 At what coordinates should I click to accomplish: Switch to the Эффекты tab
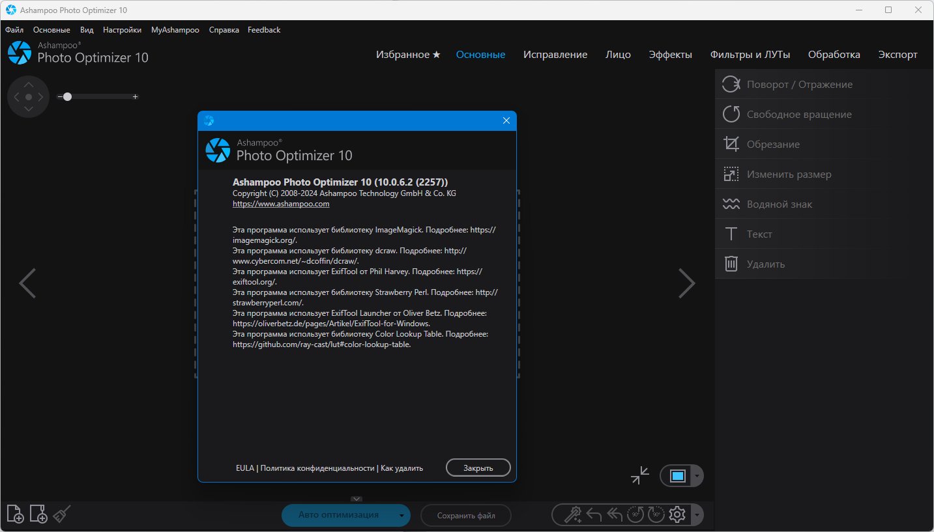pyautogui.click(x=671, y=55)
